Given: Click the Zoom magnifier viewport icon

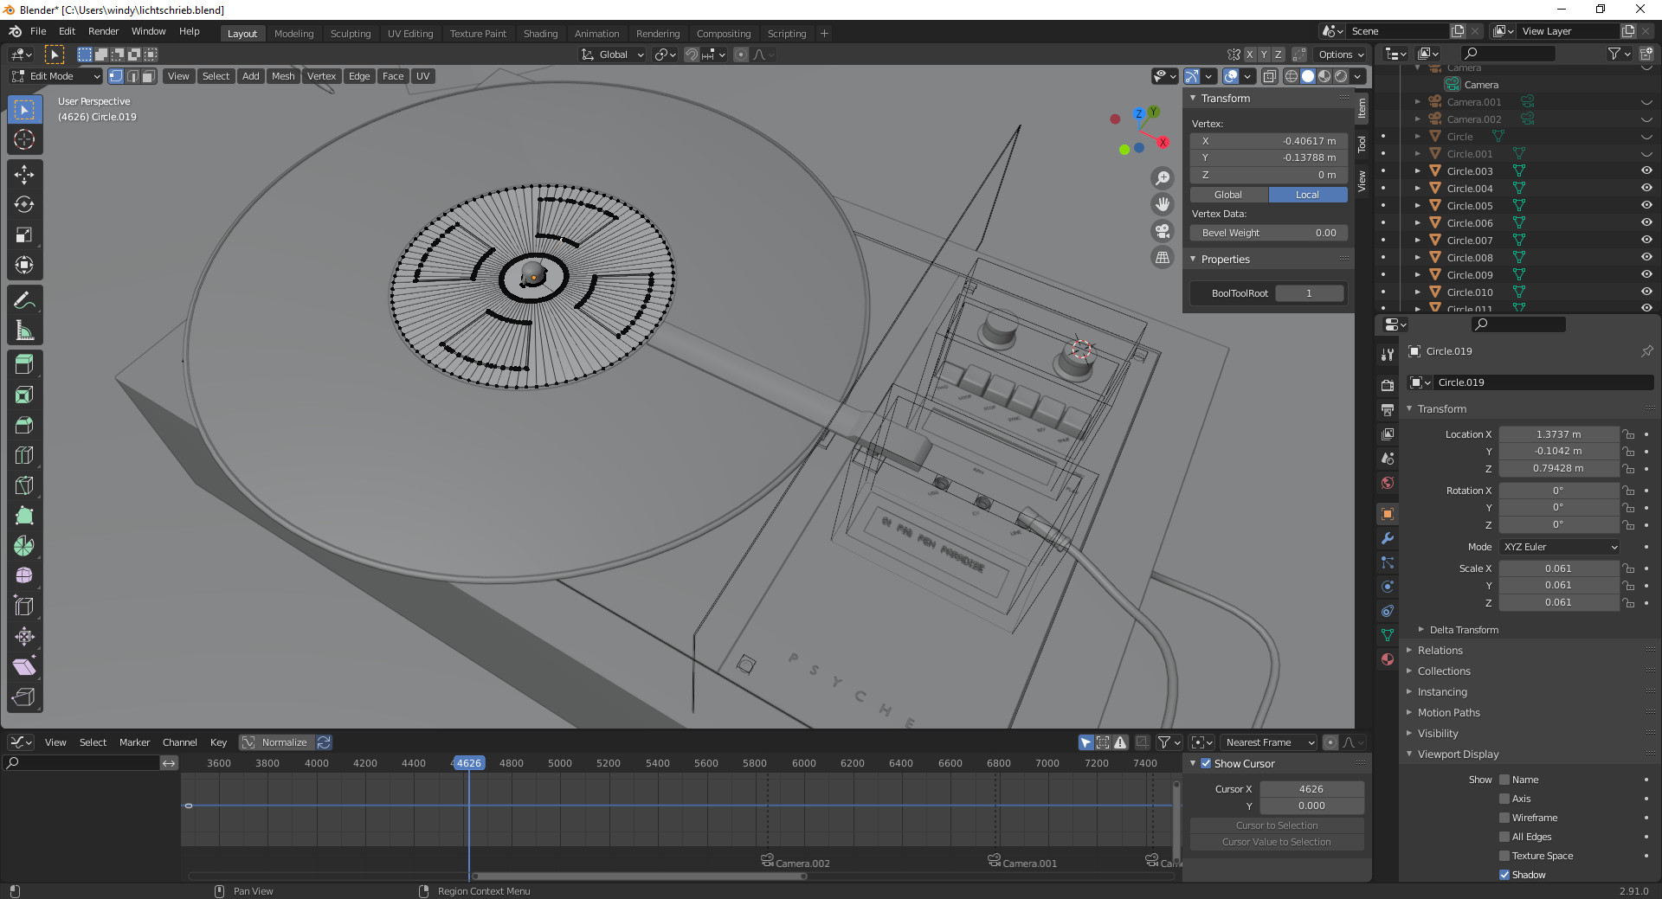Looking at the screenshot, I should (x=1163, y=178).
